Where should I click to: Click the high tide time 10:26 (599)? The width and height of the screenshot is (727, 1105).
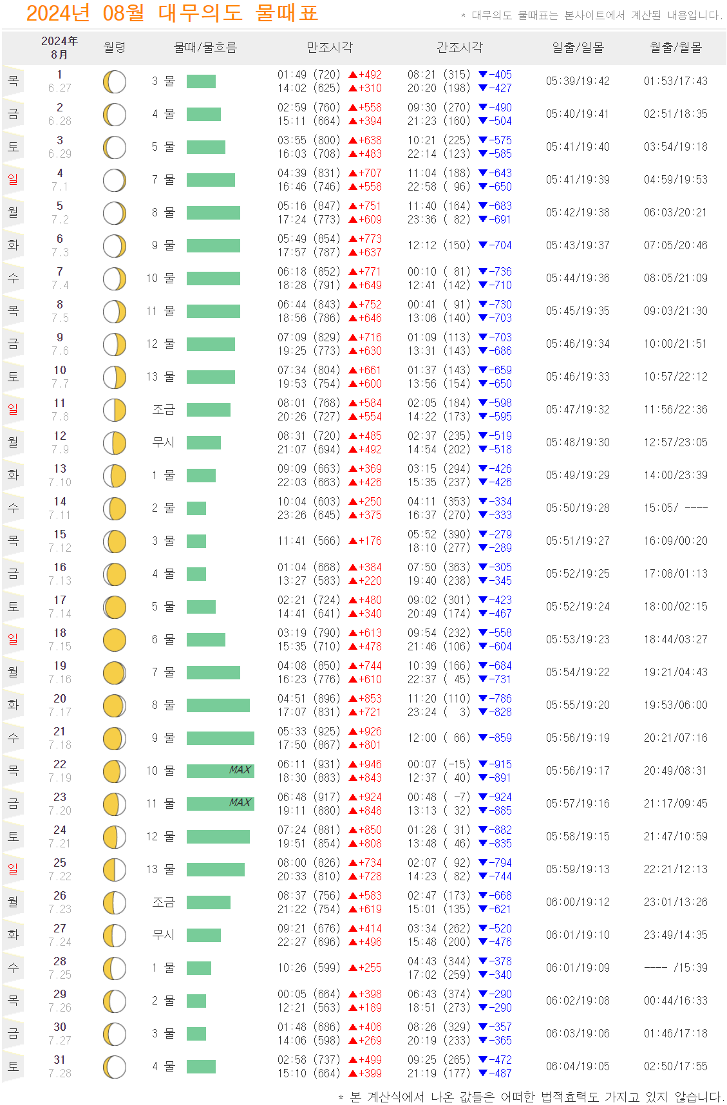coord(308,968)
